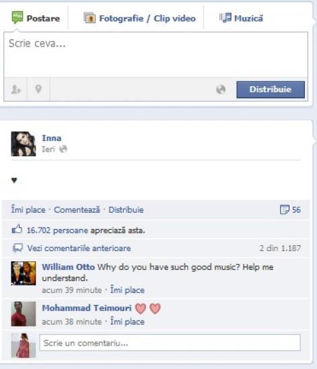Click the photo icon next to Fotografie
The image size is (317, 369).
(x=90, y=18)
